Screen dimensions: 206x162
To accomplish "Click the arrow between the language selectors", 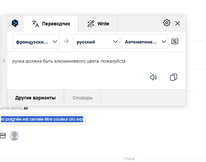I will [66, 41].
